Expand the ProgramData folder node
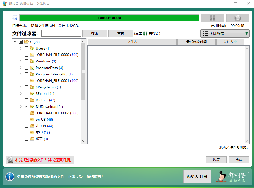Screen dimensions: 254x188 (x=21, y=68)
